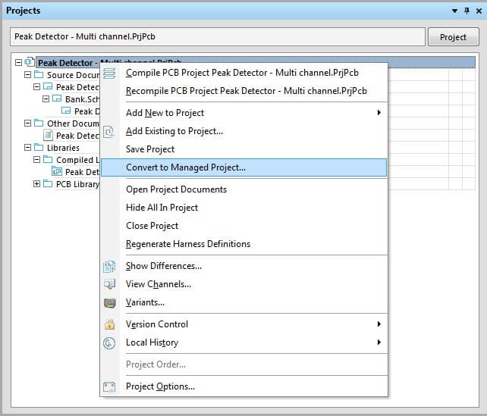Click the Version Control lock icon
This screenshot has width=487, height=416.
(x=110, y=324)
